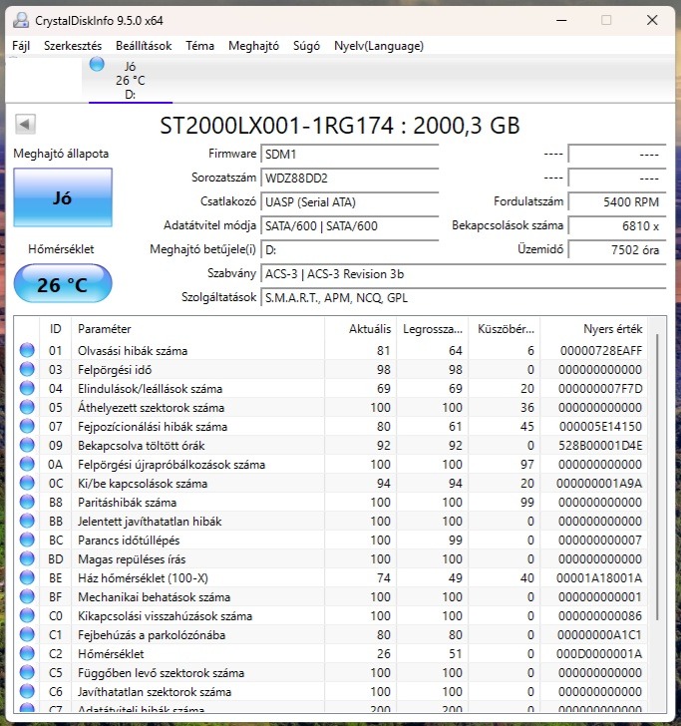
Task: Click the status orb for Ház hőmérséklet (100-X)
Action: click(27, 577)
